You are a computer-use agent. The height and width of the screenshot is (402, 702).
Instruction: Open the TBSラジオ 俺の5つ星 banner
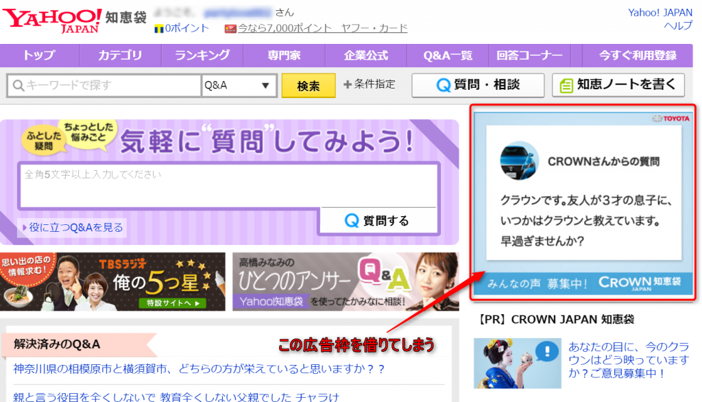pyautogui.click(x=112, y=282)
